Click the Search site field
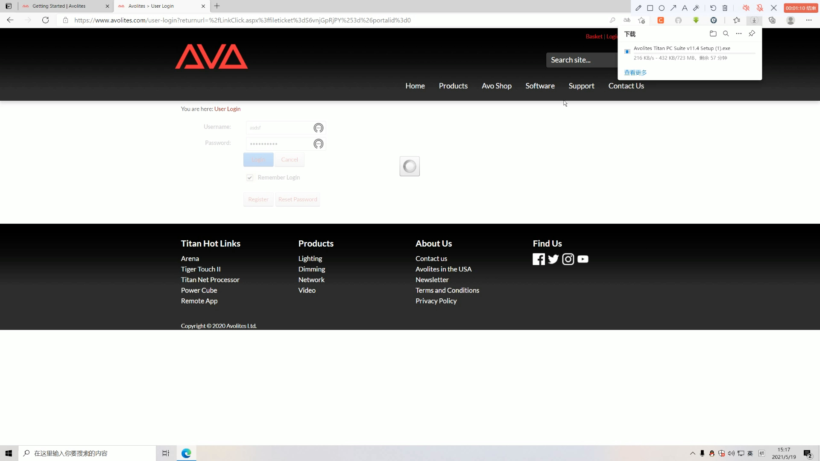Screen dimensions: 820x461 [582, 60]
